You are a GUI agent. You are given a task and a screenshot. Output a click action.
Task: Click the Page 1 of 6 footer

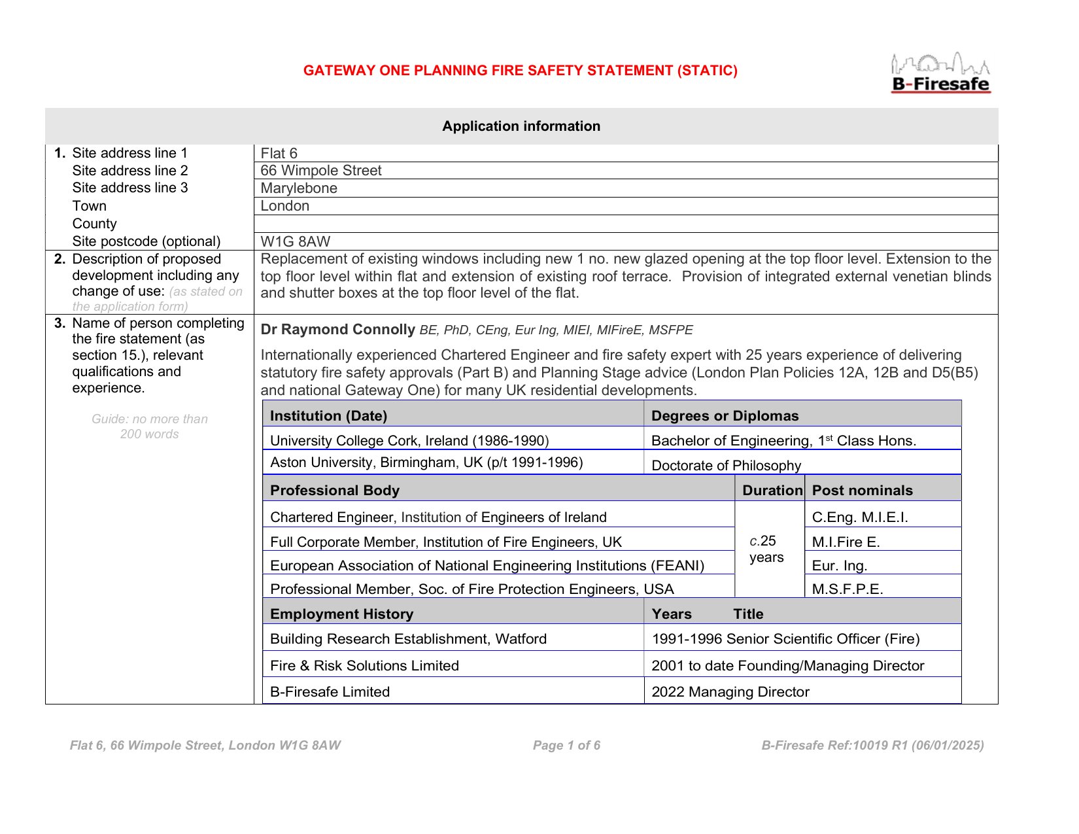(x=566, y=746)
